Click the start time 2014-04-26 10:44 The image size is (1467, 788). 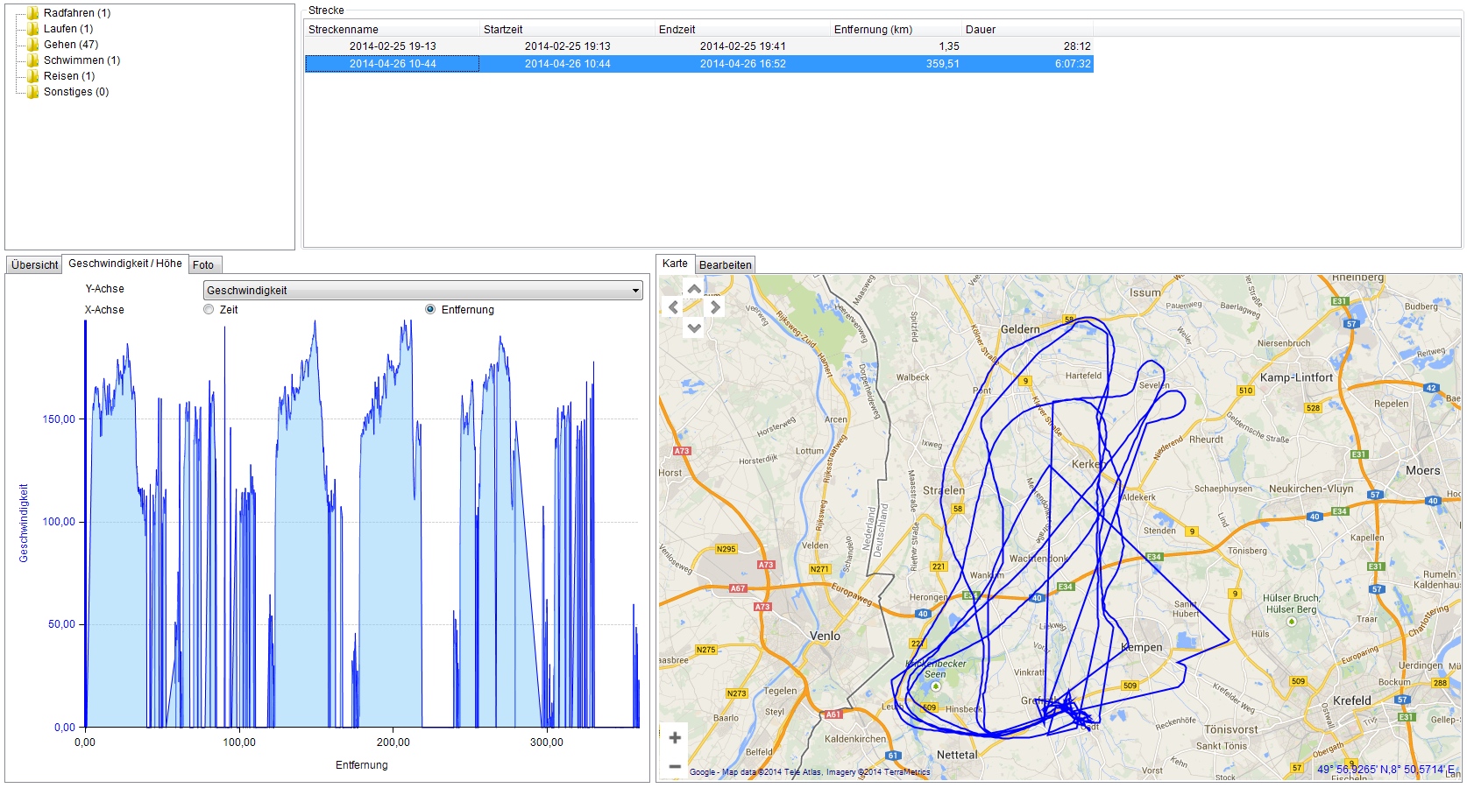(568, 64)
